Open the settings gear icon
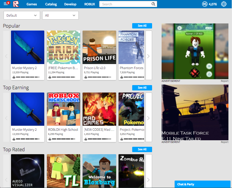 224,4
